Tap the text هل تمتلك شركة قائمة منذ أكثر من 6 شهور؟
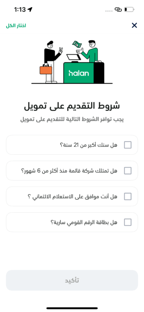The height and width of the screenshot is (312, 144). pyautogui.click(x=69, y=171)
